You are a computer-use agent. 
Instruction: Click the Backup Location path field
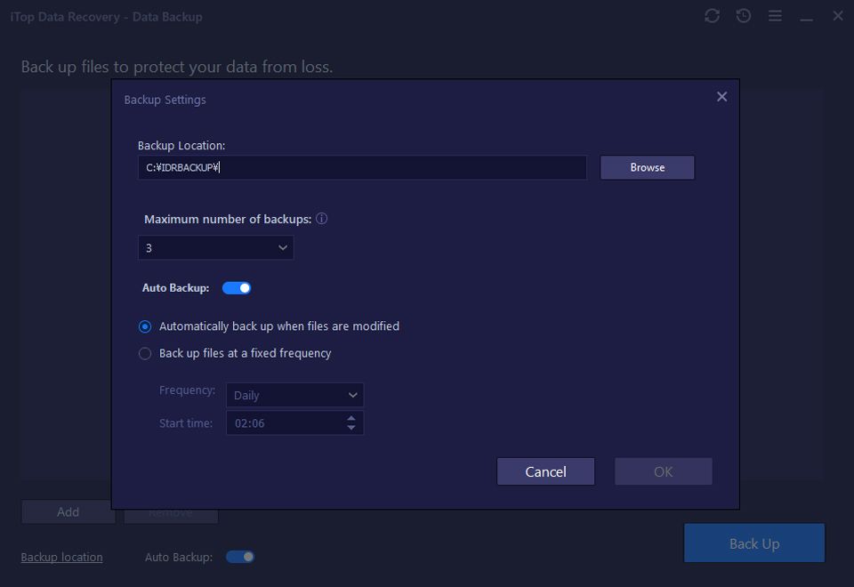pyautogui.click(x=362, y=167)
